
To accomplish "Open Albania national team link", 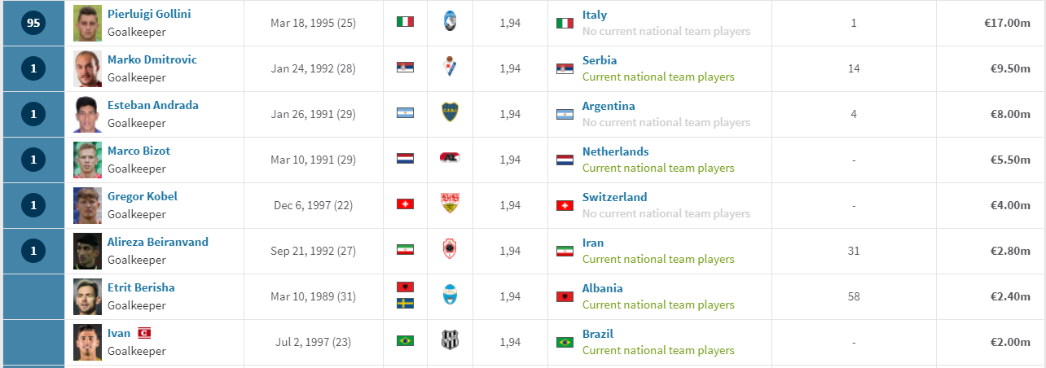I will pos(603,288).
